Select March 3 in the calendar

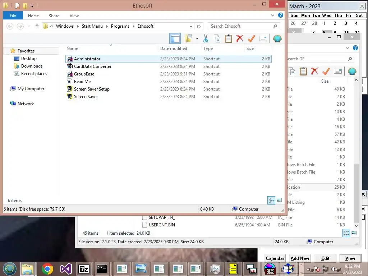point(346,23)
